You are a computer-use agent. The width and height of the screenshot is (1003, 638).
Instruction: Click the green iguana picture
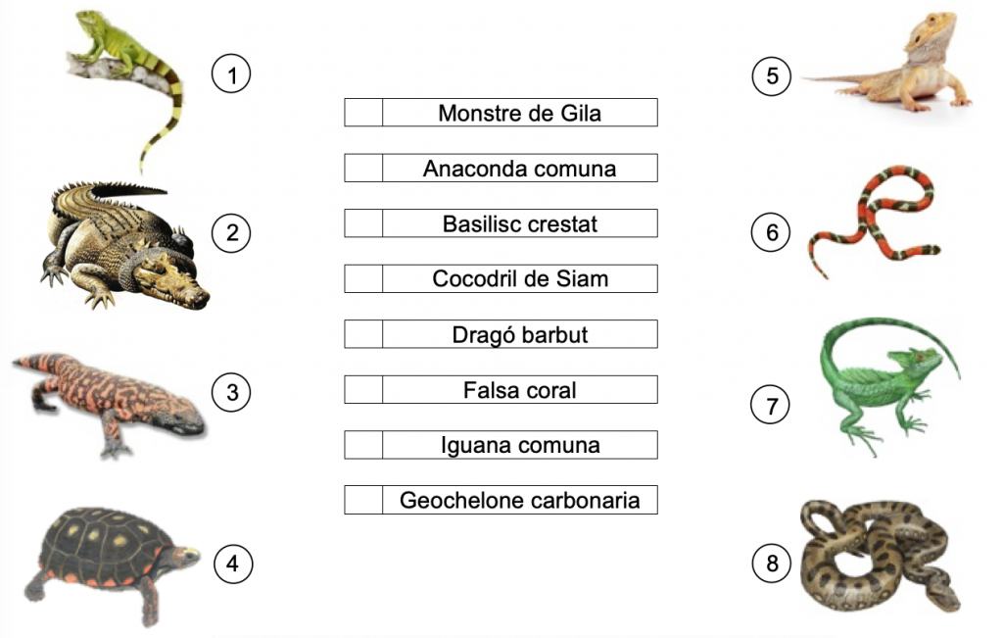(x=125, y=88)
